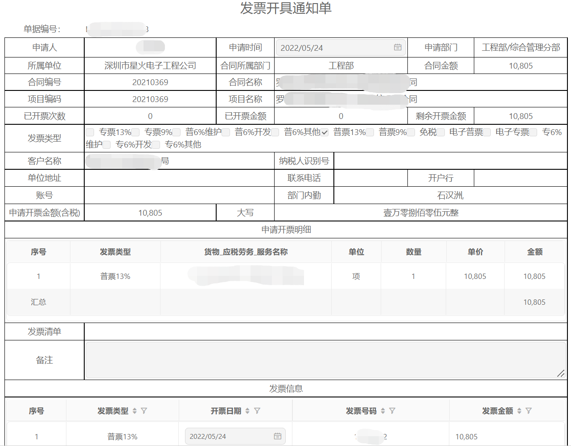This screenshot has height=446, width=571.
Task: Sort 发票类型 column in 发票信息 table
Action: coord(135,411)
